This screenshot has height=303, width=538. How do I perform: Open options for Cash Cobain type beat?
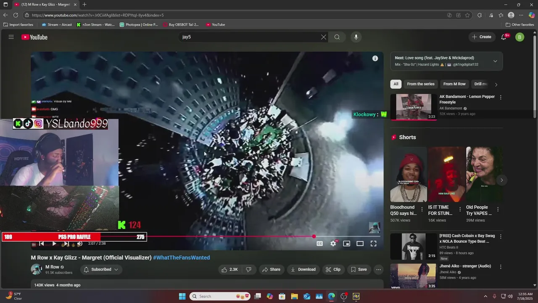point(500,237)
